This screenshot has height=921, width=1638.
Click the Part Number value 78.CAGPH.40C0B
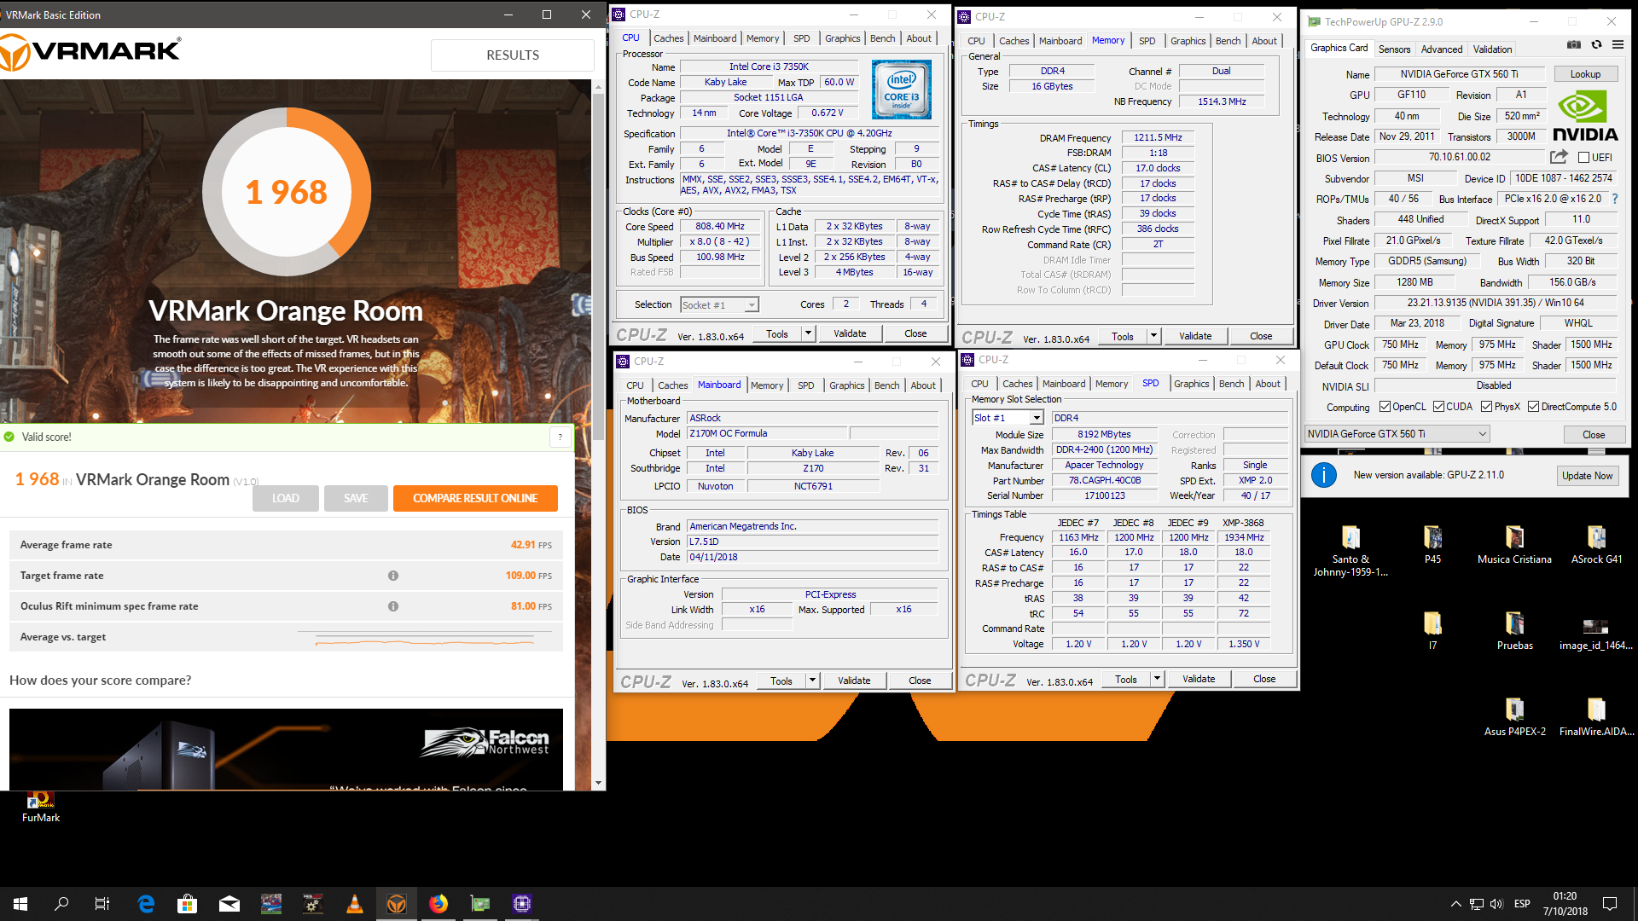[x=1104, y=480]
